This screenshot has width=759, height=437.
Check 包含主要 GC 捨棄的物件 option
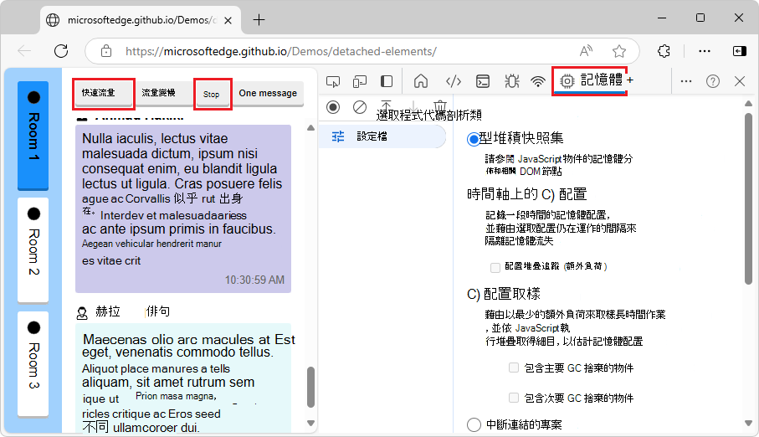(514, 368)
